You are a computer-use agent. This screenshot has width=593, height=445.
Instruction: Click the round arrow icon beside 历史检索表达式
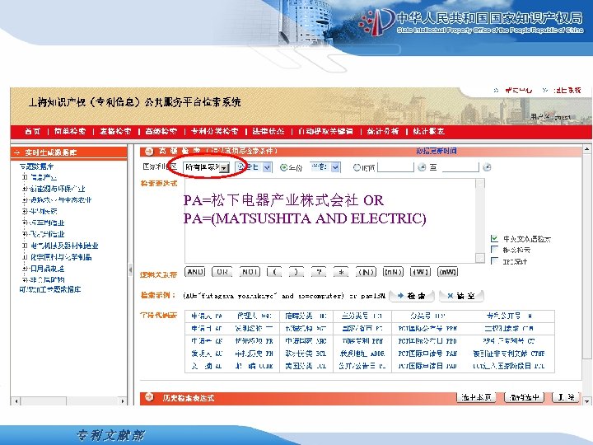pyautogui.click(x=149, y=397)
